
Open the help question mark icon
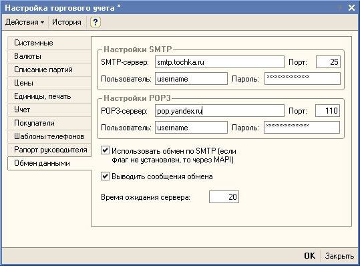click(x=96, y=22)
